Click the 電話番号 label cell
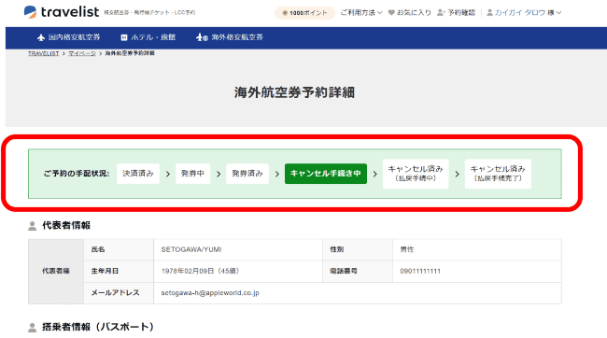This screenshot has height=338, width=607. tap(358, 271)
